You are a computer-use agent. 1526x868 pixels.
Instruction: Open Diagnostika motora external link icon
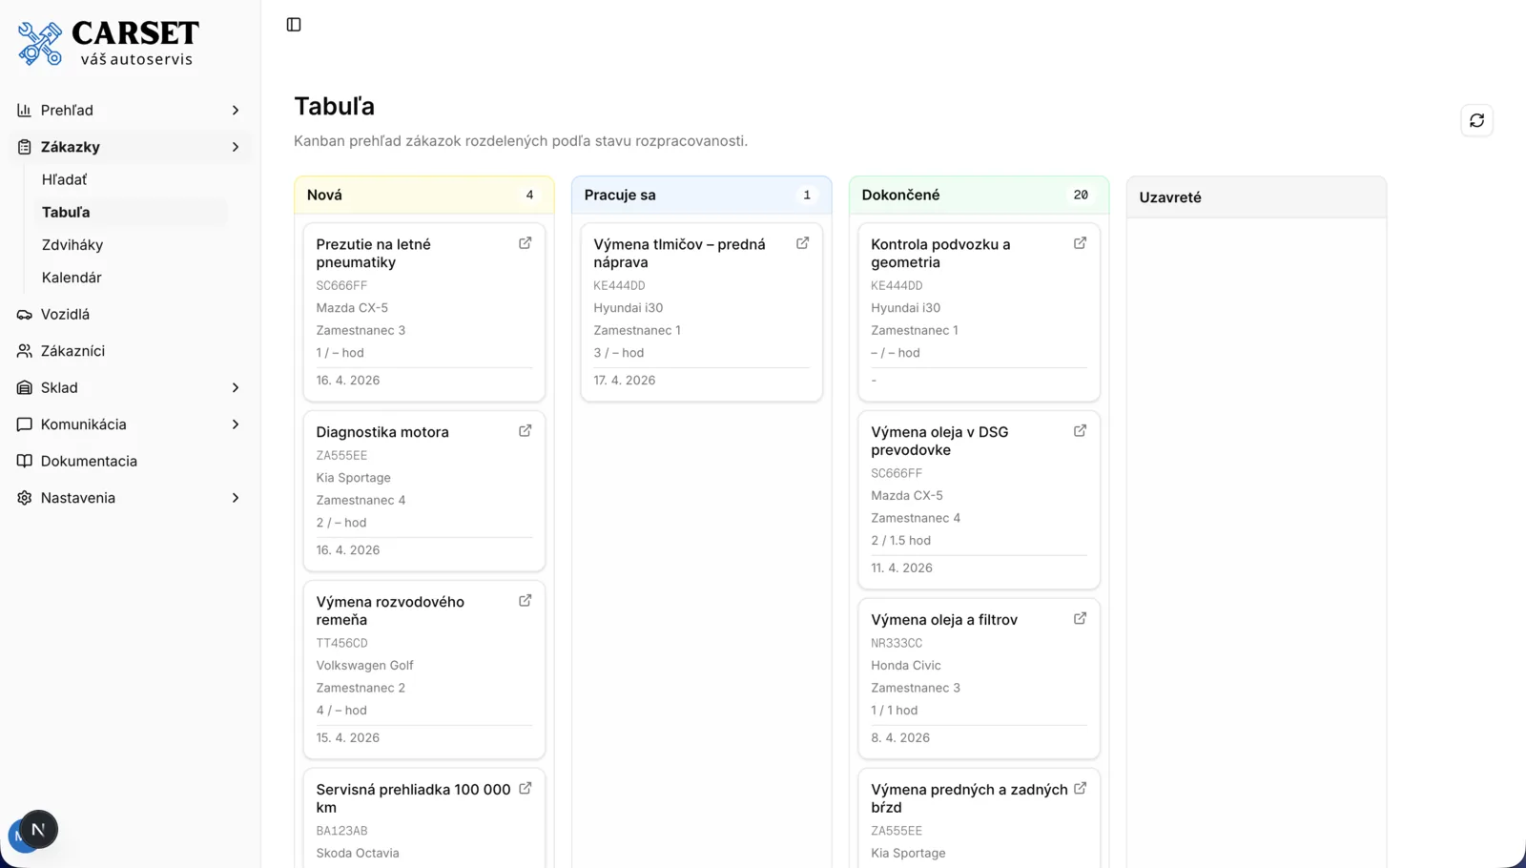coord(525,431)
